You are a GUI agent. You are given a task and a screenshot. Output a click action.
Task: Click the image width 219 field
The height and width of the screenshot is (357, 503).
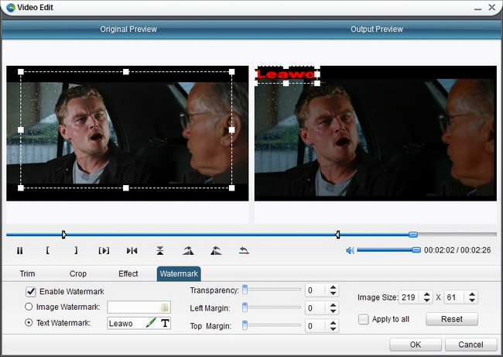410,297
